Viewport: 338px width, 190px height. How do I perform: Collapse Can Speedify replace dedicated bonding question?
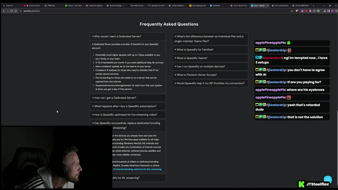tap(128, 125)
